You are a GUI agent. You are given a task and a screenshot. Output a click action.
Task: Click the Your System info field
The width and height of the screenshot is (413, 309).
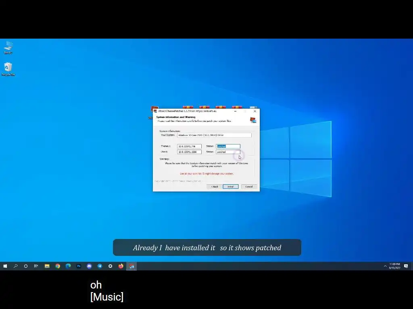pos(214,135)
